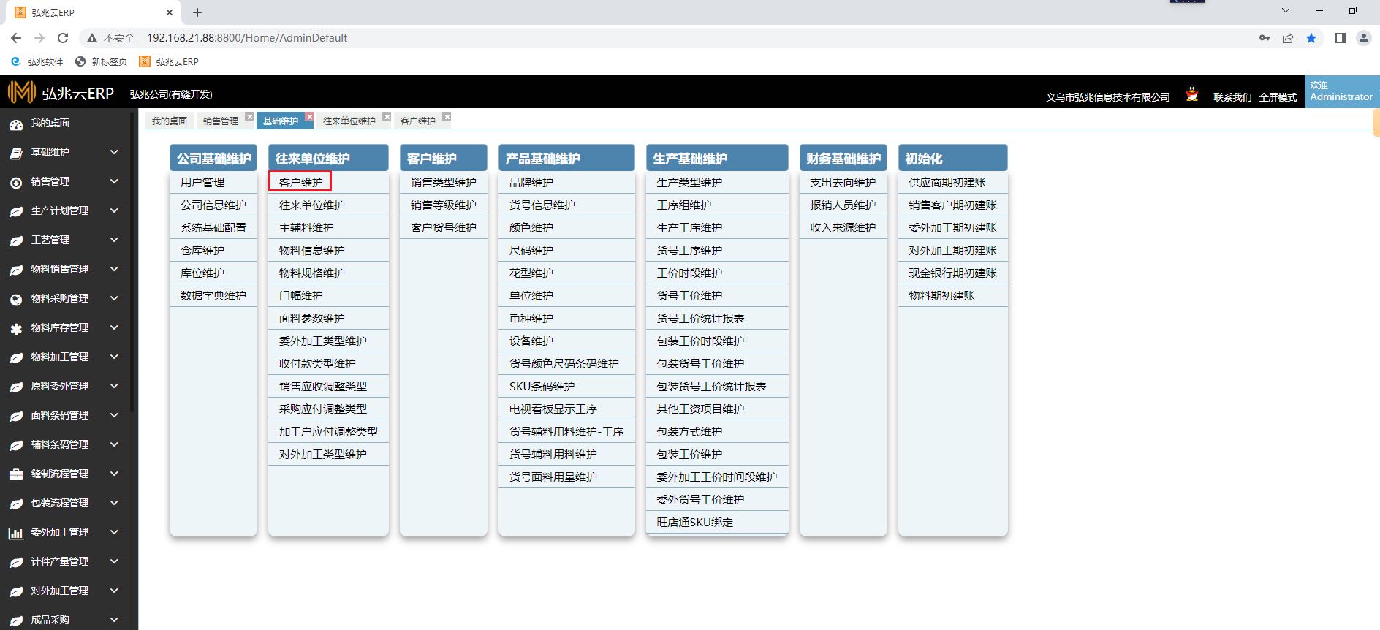Open 旺店通SKU绑定 link
This screenshot has height=630, width=1380.
[x=695, y=522]
